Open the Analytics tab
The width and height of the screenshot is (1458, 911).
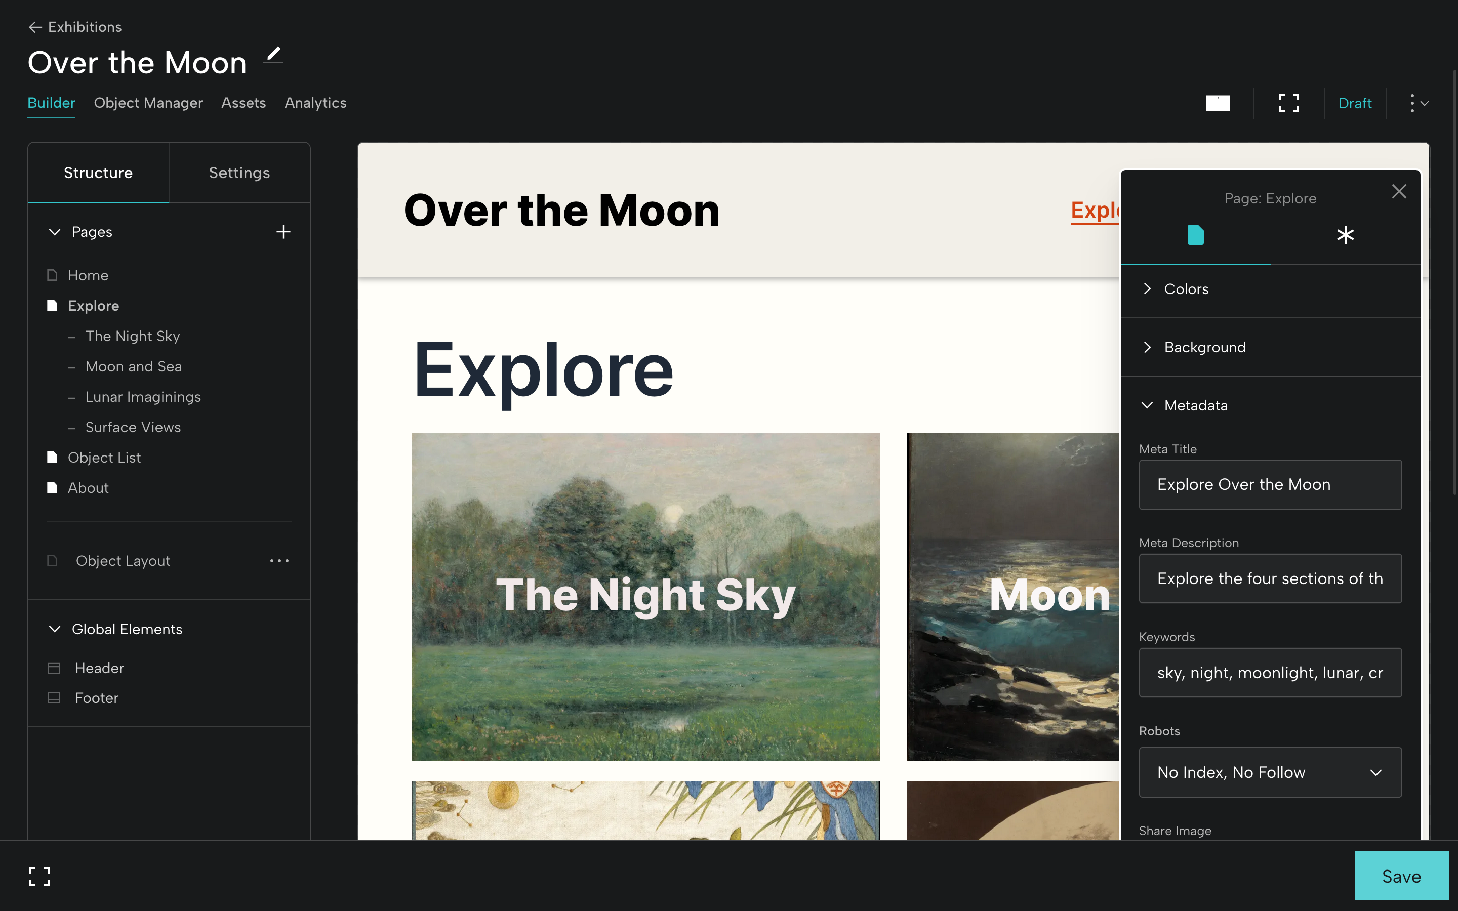click(315, 103)
